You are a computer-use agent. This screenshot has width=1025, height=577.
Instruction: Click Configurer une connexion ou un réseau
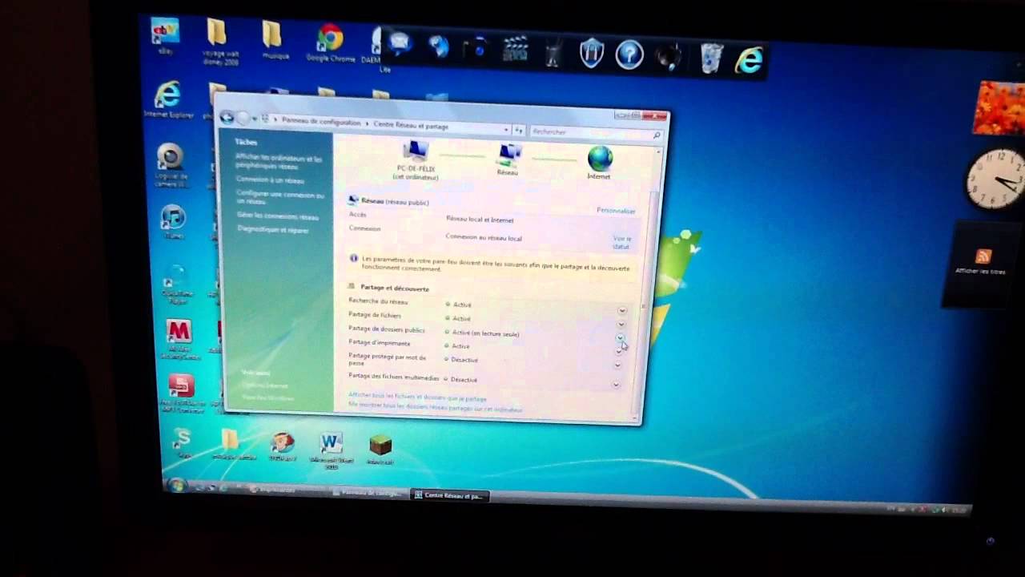[280, 198]
